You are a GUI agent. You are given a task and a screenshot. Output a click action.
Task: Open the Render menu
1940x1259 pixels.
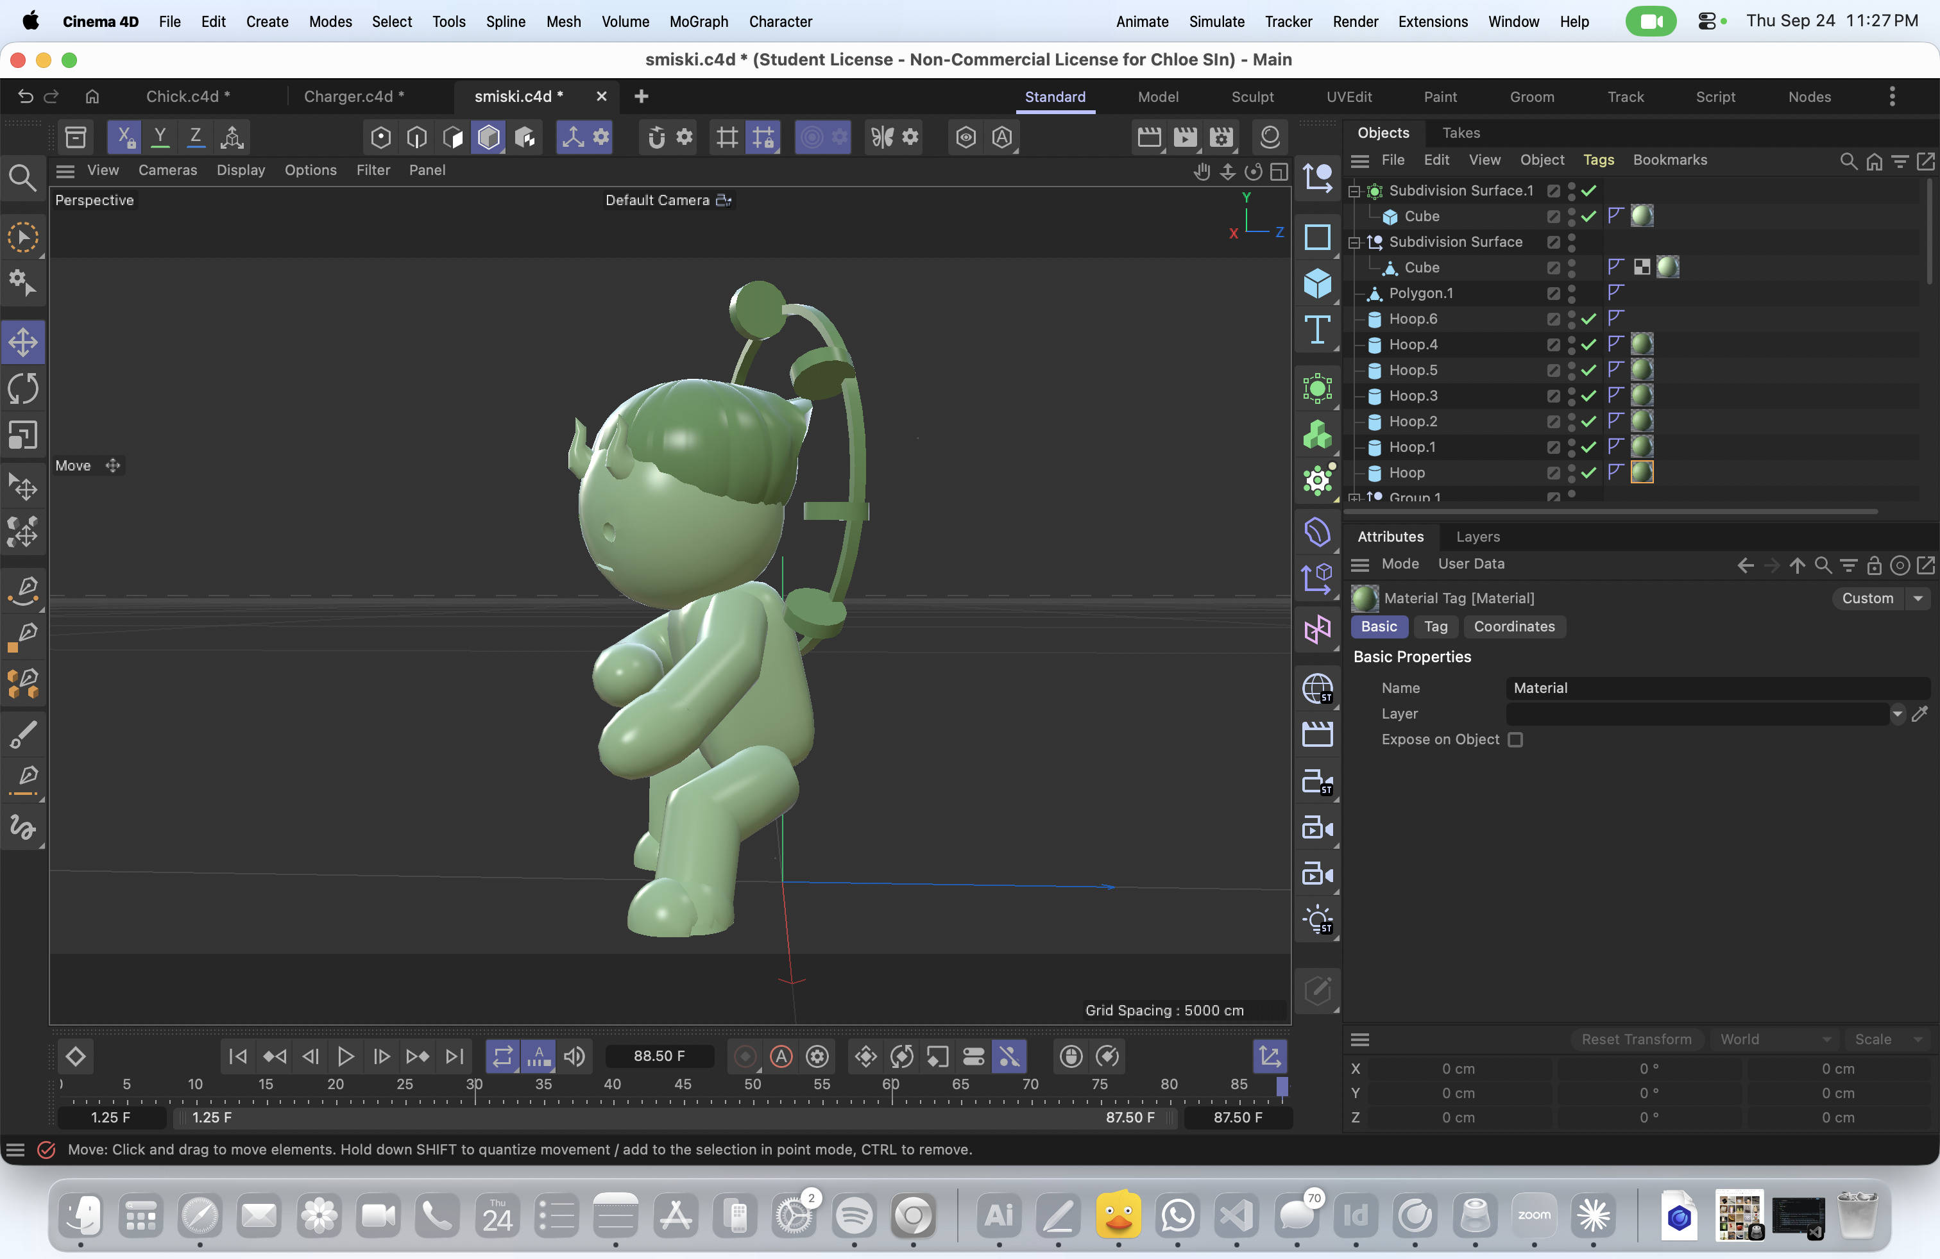pyautogui.click(x=1355, y=21)
